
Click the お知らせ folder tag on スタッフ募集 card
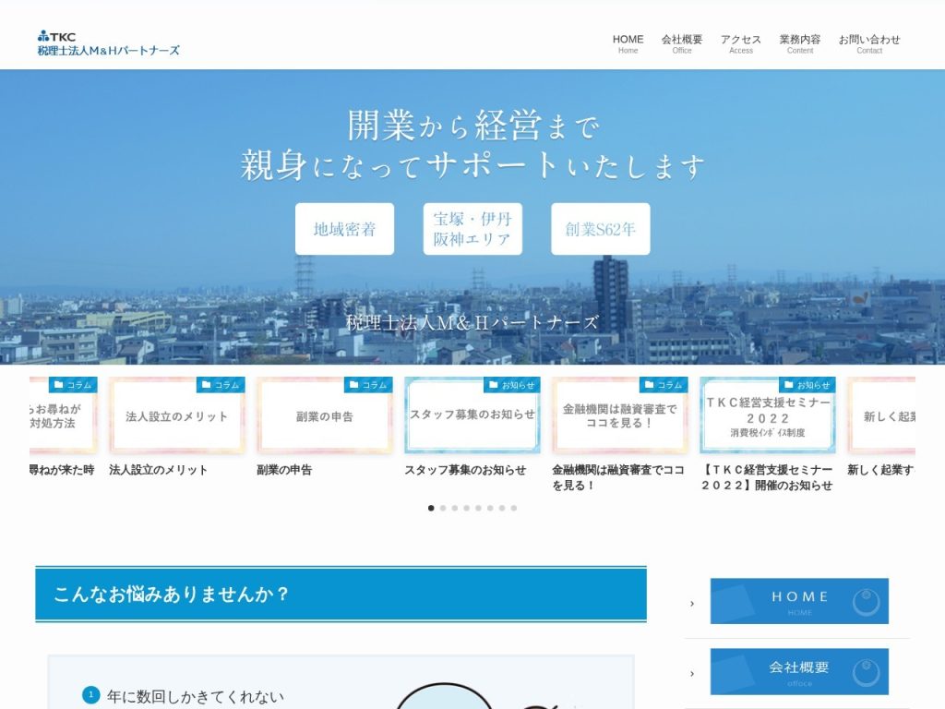511,385
